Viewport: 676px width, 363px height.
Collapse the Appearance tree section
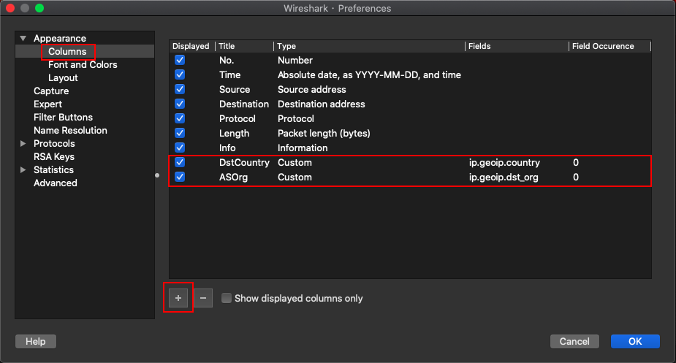pos(23,39)
